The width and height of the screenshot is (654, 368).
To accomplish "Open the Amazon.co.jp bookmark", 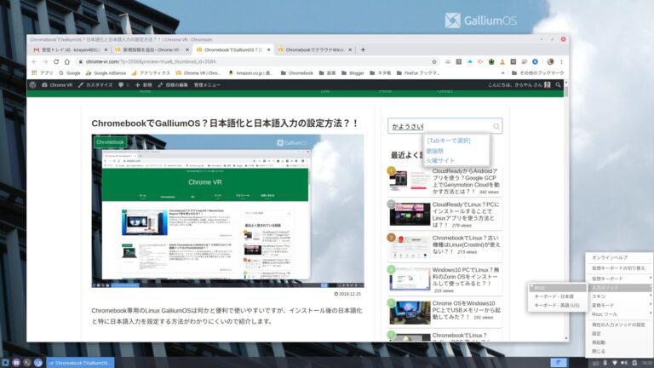I will pyautogui.click(x=250, y=73).
